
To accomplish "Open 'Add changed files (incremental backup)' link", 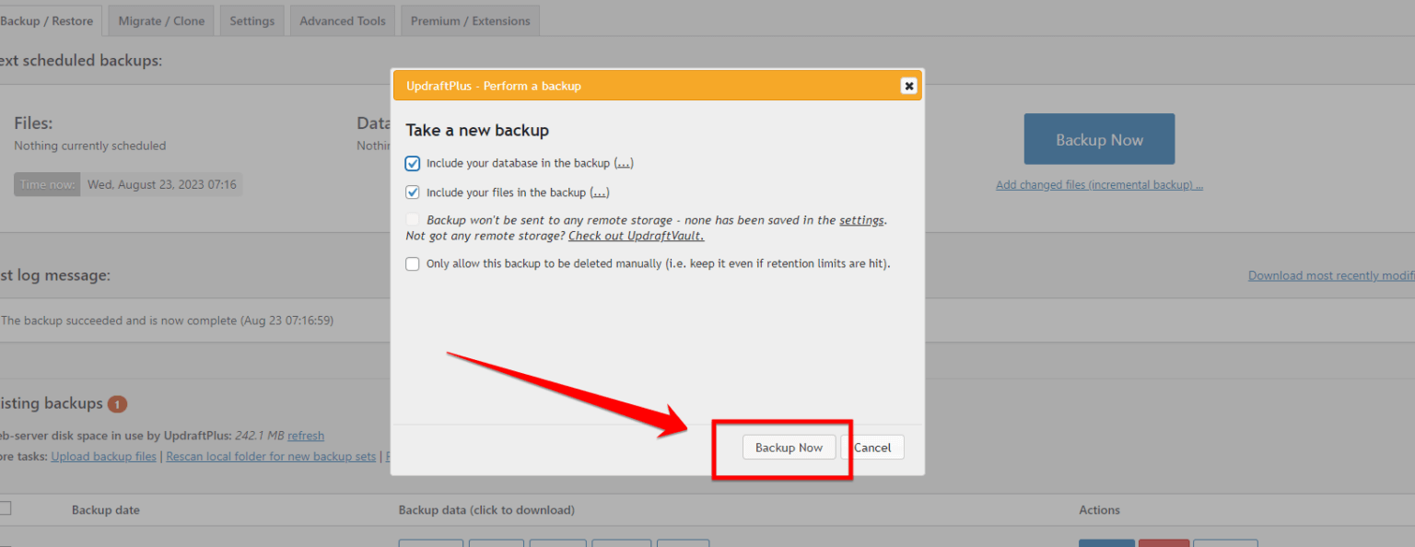I will coord(1098,184).
